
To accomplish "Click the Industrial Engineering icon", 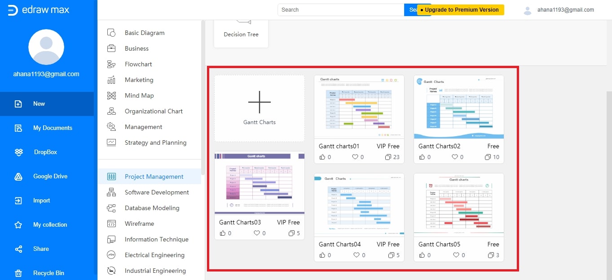I will pyautogui.click(x=111, y=271).
